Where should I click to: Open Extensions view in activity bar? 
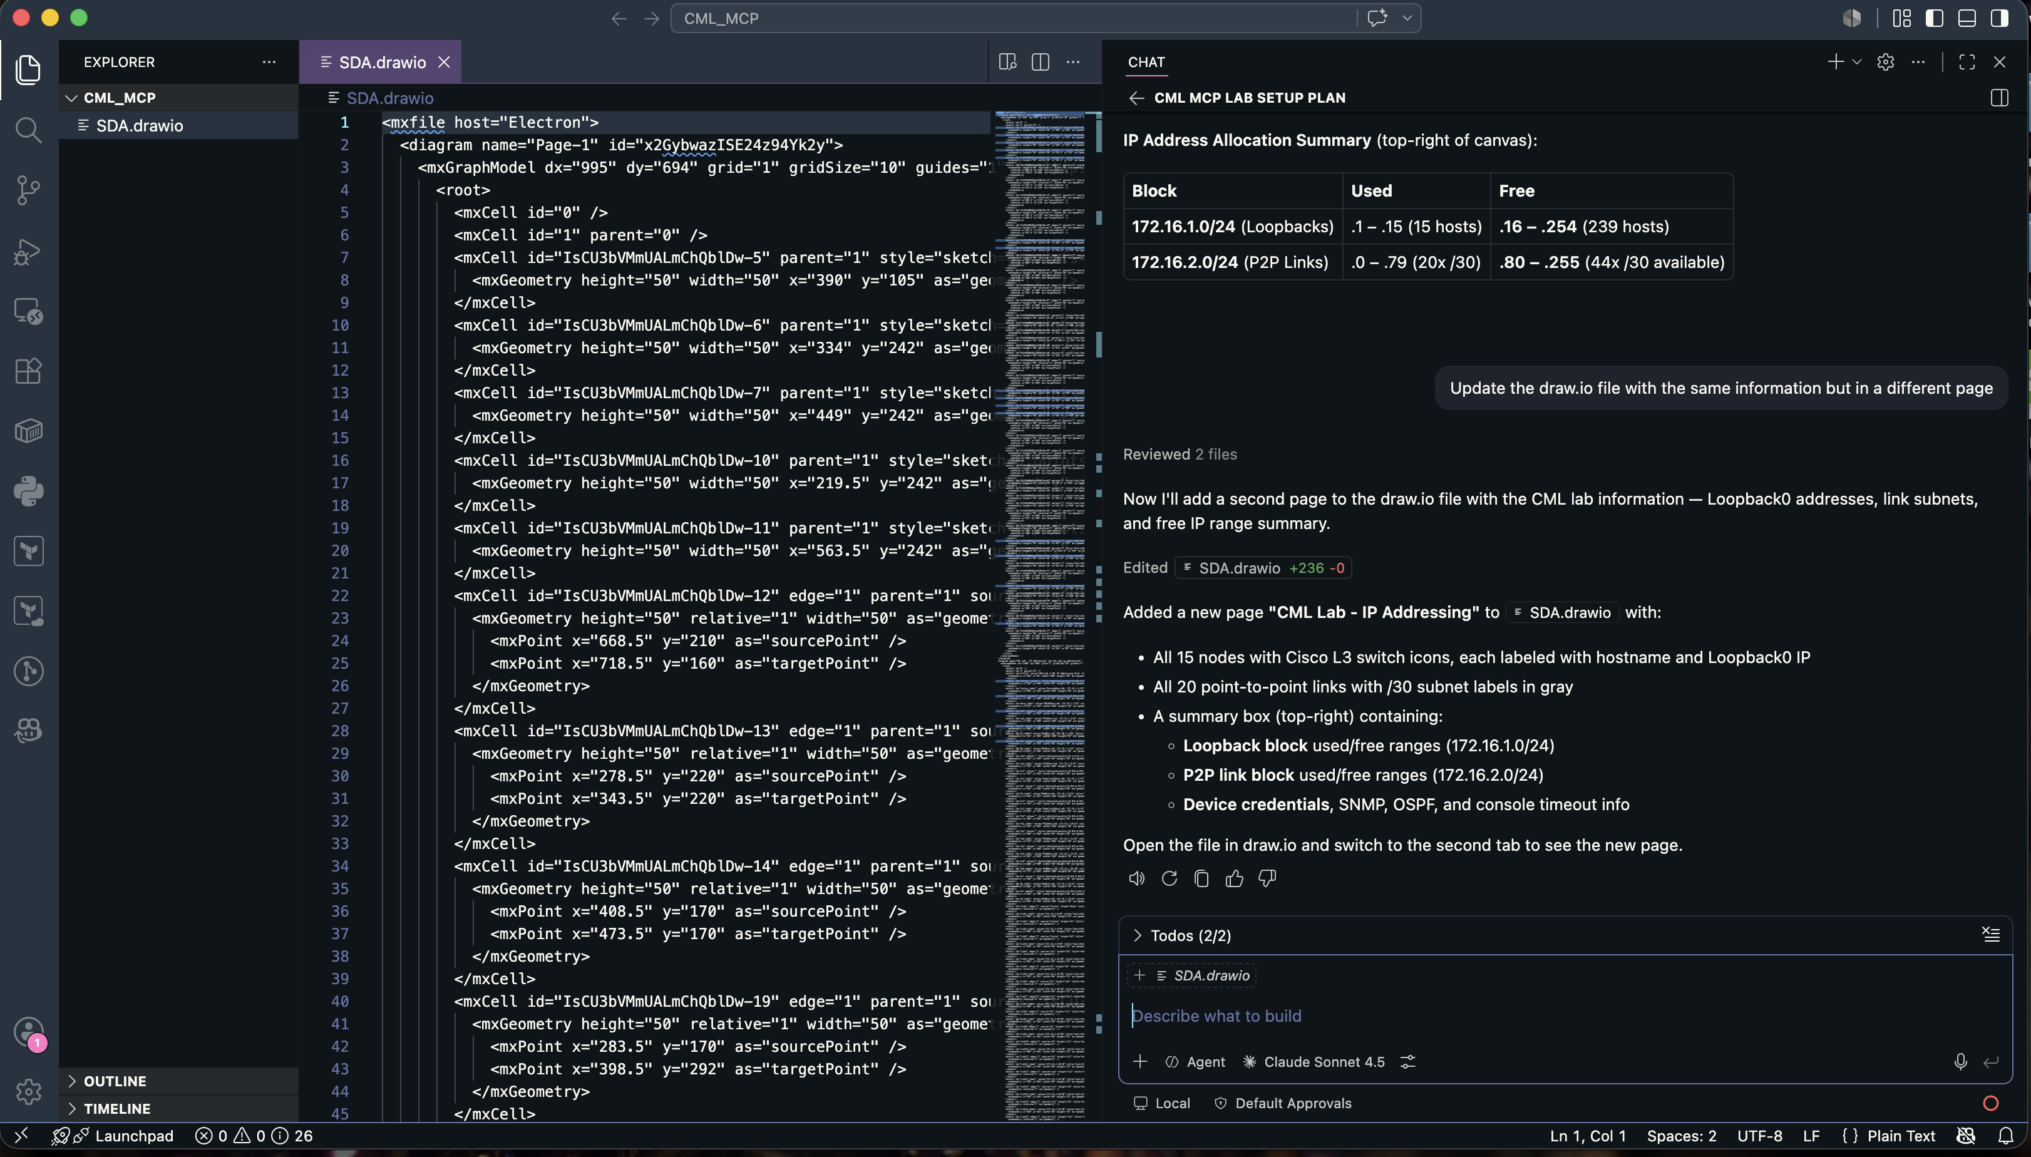coord(29,371)
